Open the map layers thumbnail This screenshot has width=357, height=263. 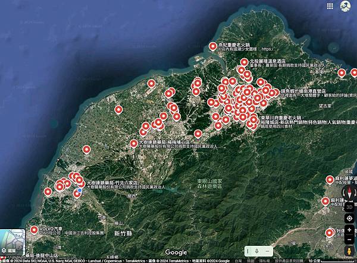[12, 242]
